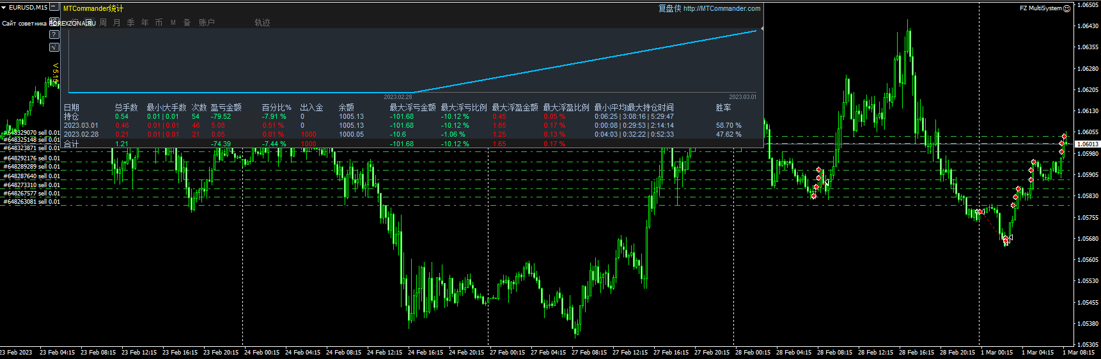Click the current price 1.06013 label on price axis

pos(1087,144)
